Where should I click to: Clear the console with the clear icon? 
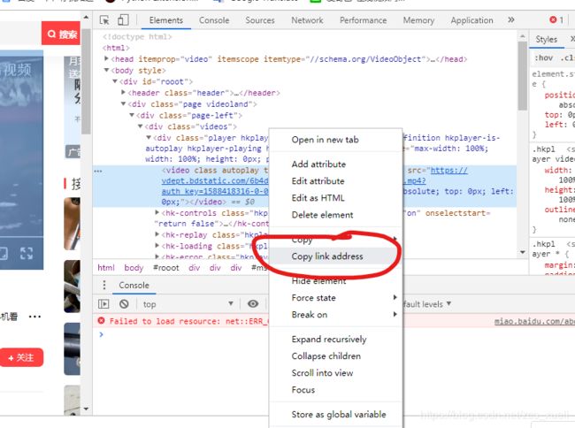click(124, 304)
